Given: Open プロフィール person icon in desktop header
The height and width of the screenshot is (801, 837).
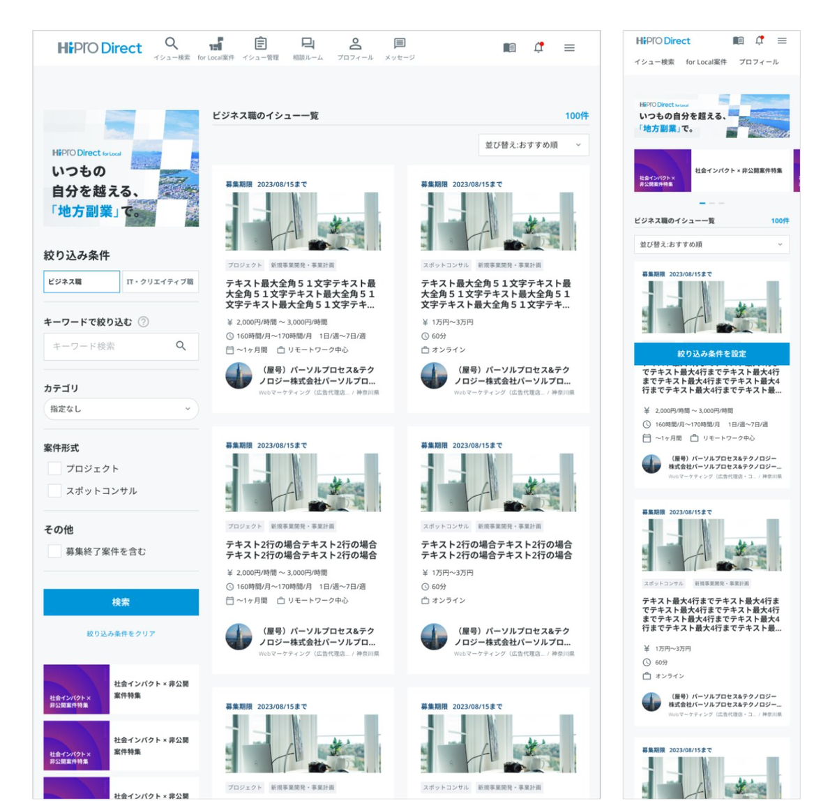Looking at the screenshot, I should (x=355, y=44).
